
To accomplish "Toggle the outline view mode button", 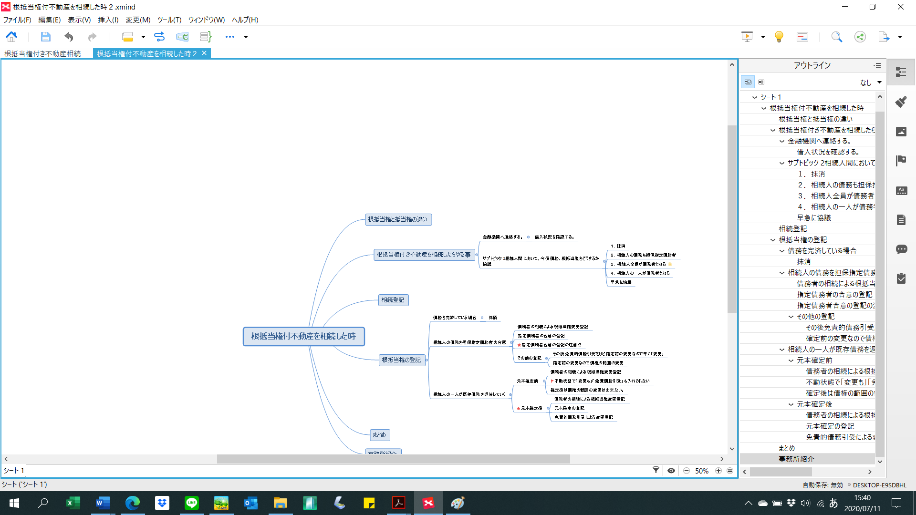I will (748, 82).
